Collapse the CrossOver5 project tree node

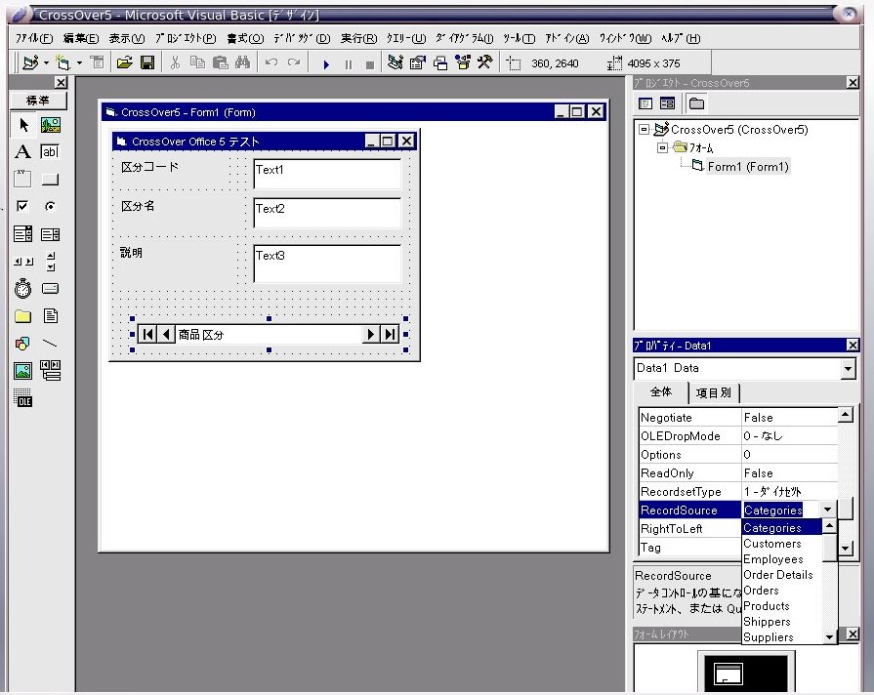click(x=644, y=129)
